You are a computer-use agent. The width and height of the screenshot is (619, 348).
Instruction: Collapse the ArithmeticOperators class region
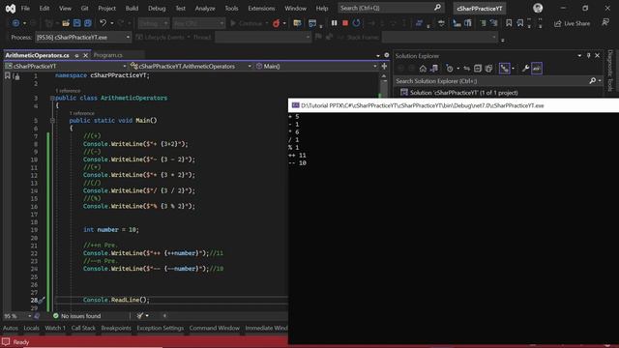pos(52,98)
